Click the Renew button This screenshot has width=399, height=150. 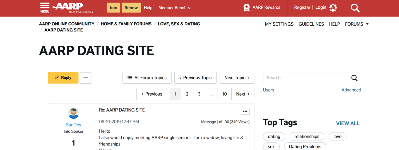coord(131,8)
